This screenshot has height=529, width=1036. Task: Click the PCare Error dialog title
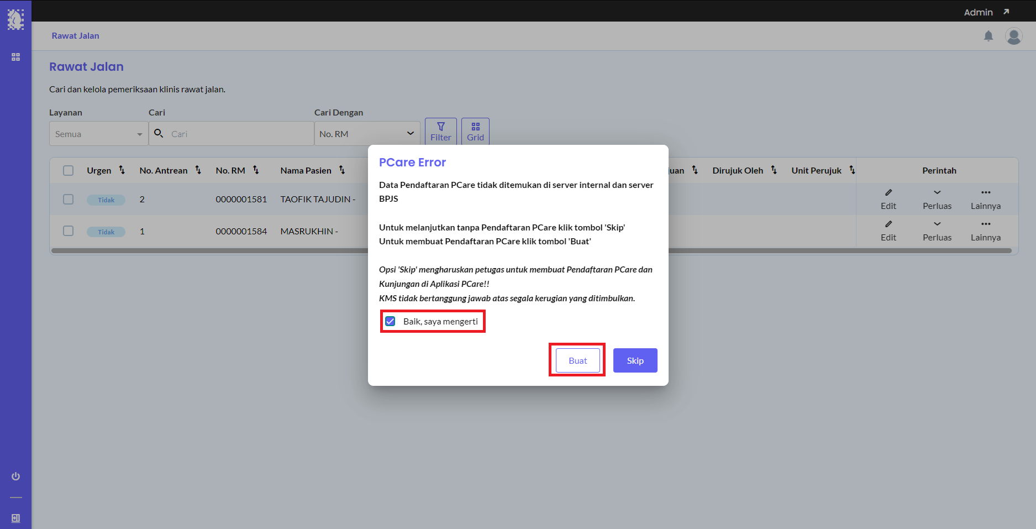[x=412, y=162]
